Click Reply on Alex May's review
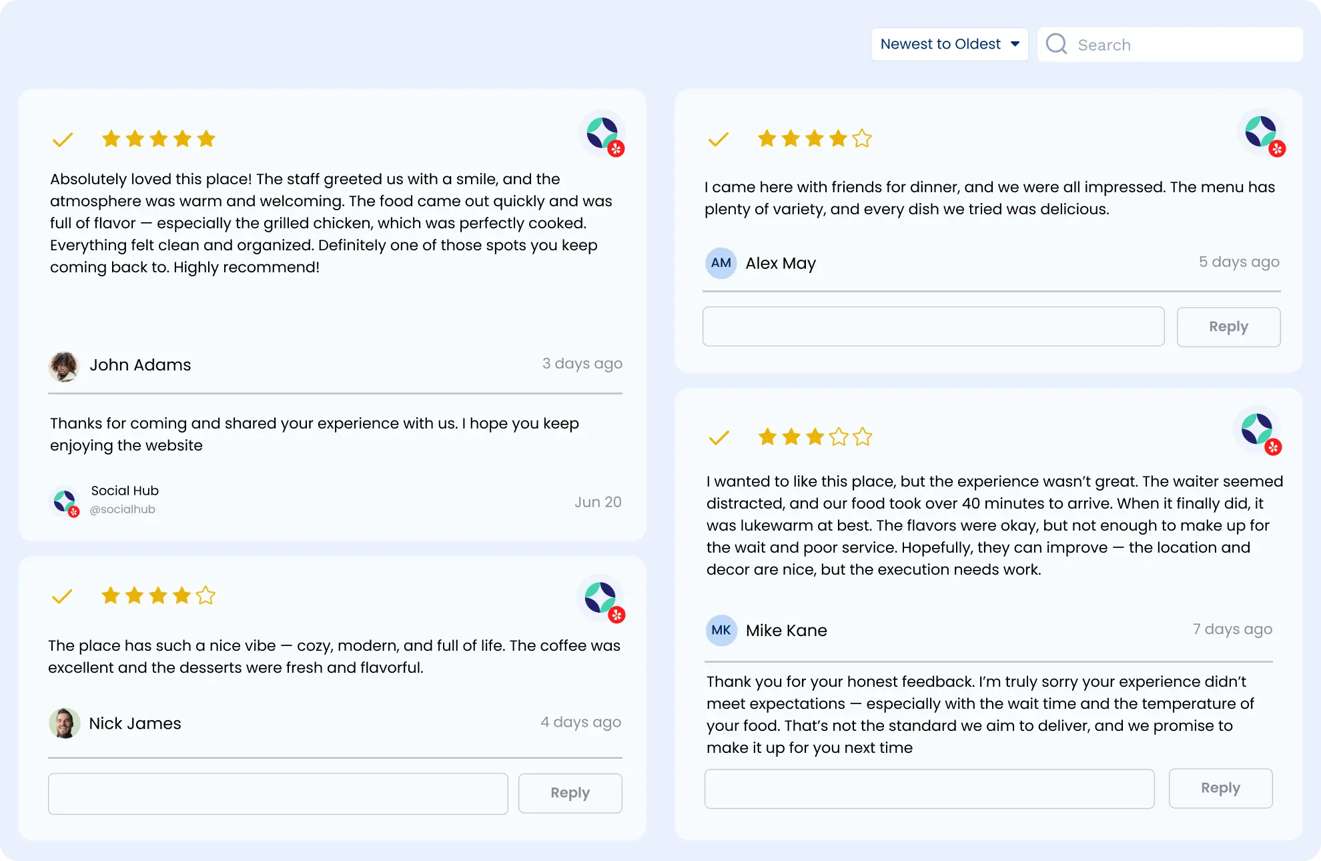 1228,326
